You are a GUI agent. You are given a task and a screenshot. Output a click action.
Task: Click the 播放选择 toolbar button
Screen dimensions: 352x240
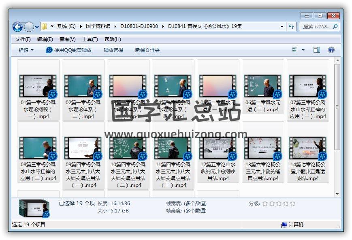[x=113, y=50]
